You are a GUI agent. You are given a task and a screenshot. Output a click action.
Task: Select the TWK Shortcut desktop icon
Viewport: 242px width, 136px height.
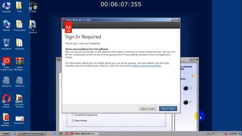click(33, 26)
